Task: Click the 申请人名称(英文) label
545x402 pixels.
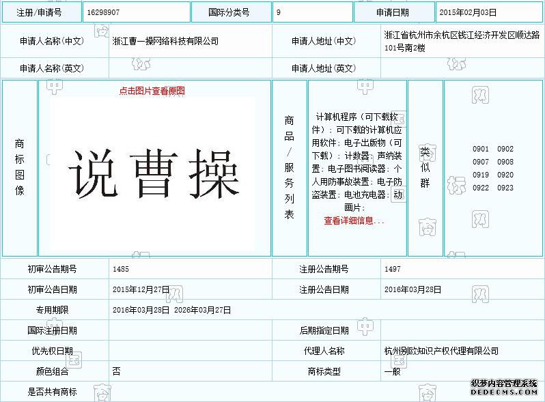Action: point(52,68)
